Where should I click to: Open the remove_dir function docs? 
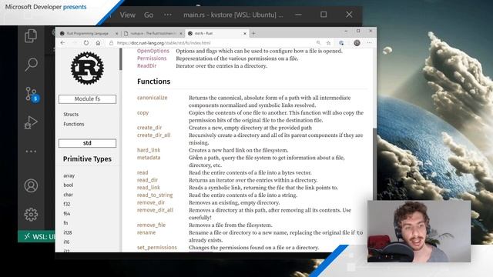(x=151, y=202)
